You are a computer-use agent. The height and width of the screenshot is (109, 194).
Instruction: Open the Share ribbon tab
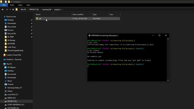20,5
